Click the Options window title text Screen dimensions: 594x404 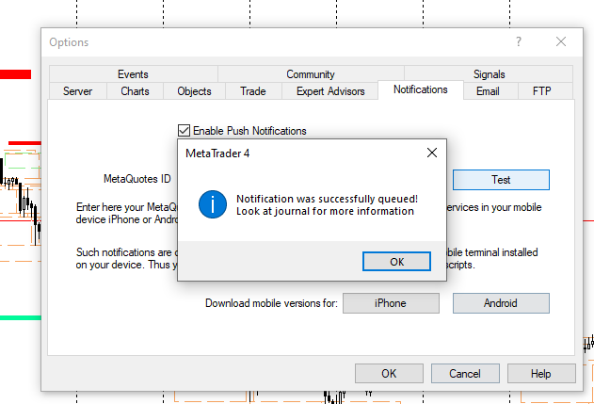point(69,42)
